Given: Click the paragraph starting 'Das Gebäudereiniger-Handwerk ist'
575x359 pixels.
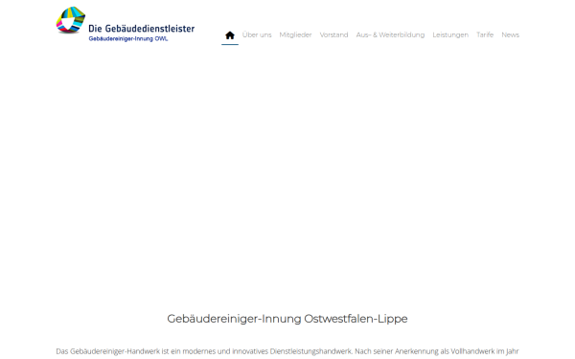Looking at the screenshot, I should click(287, 351).
